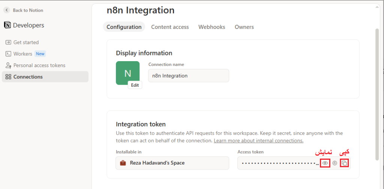Refresh the access token with the circular arrow icon

(x=335, y=163)
